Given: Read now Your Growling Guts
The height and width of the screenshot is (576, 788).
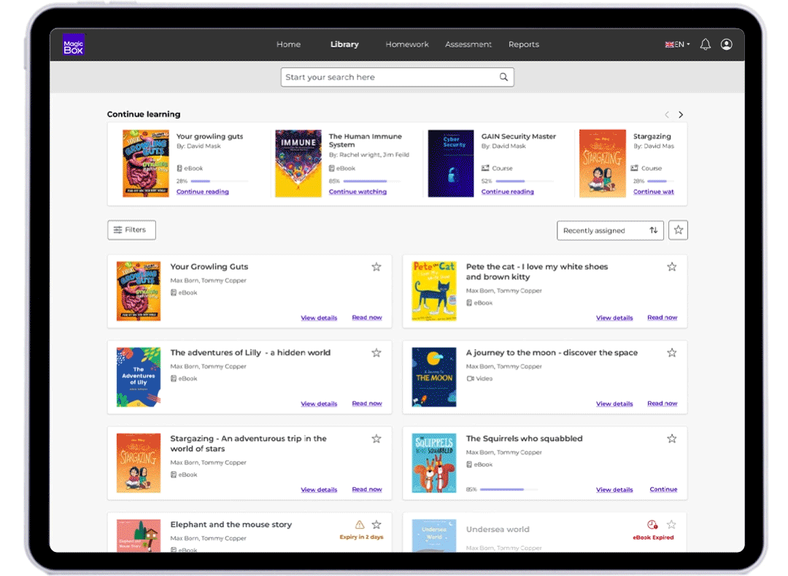Looking at the screenshot, I should pos(367,317).
